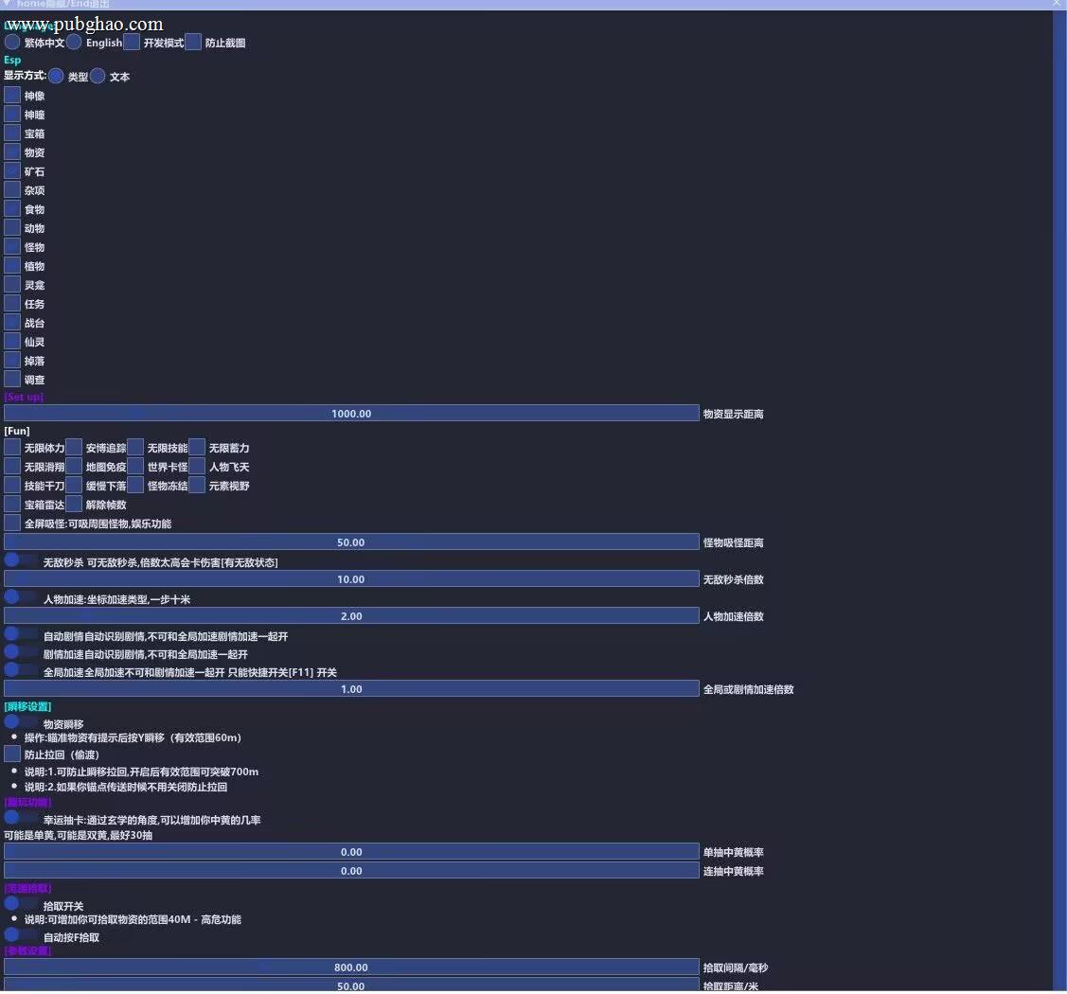1067x994 pixels.
Task: Check the 神像 ESP checkbox
Action: (12, 95)
